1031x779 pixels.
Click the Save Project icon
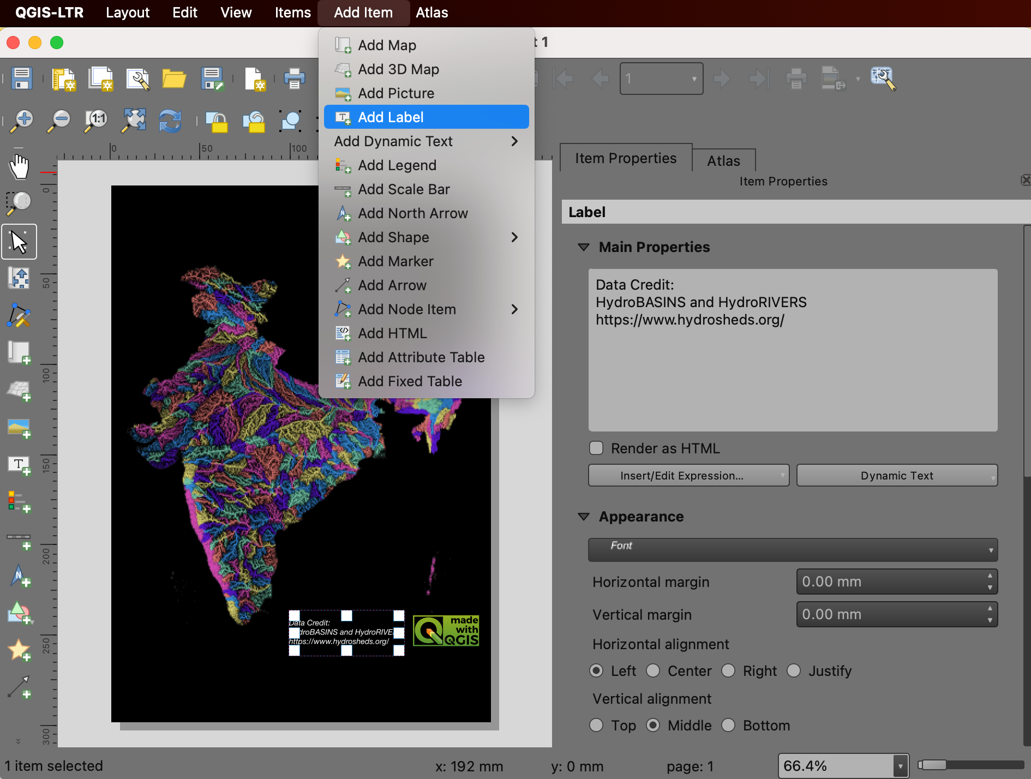[x=22, y=79]
